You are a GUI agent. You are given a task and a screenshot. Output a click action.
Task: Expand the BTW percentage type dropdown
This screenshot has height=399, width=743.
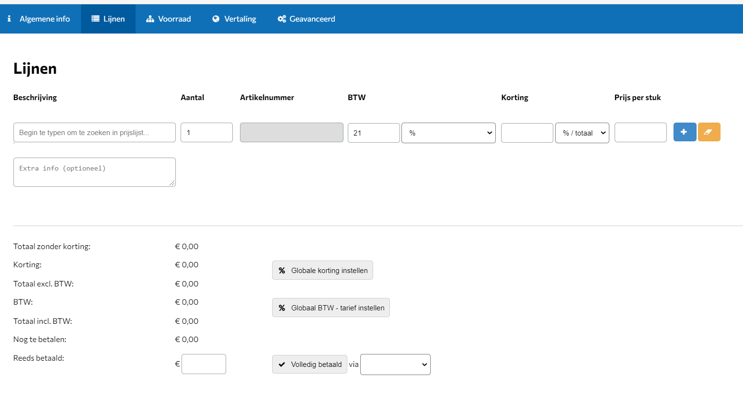448,133
